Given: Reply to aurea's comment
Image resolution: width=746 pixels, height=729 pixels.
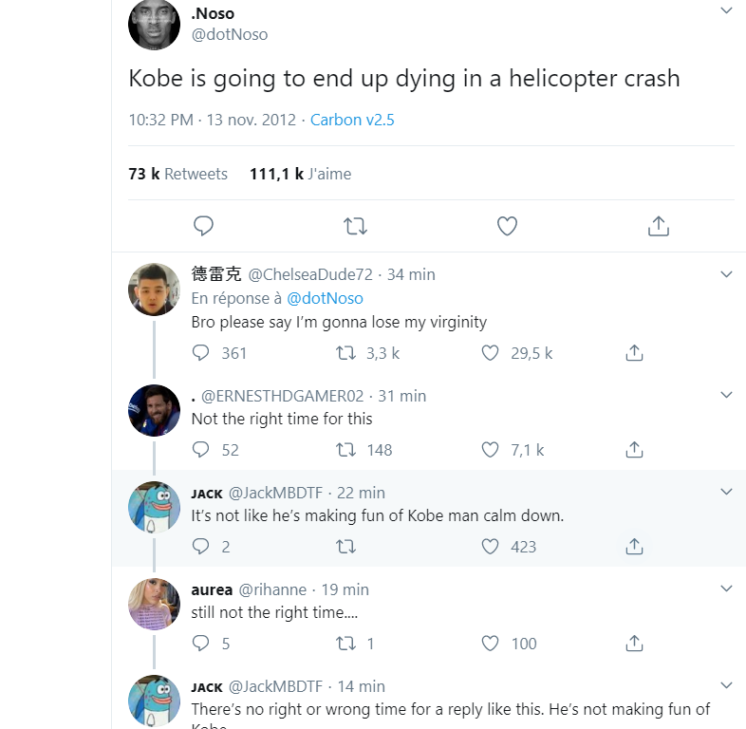Looking at the screenshot, I should click(200, 644).
